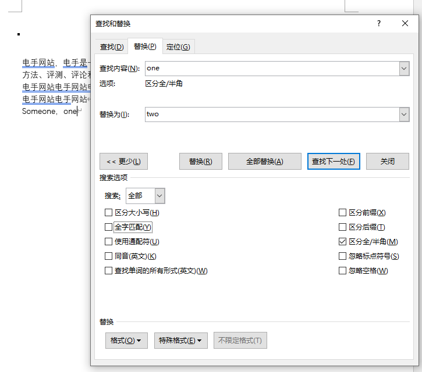Expand the 查找内容 history dropdown
Viewport: 422px width, 372px height.
(x=404, y=68)
